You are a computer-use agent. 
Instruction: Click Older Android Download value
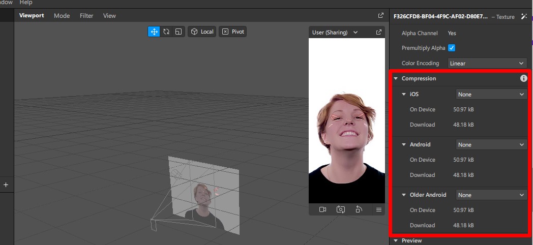point(463,225)
